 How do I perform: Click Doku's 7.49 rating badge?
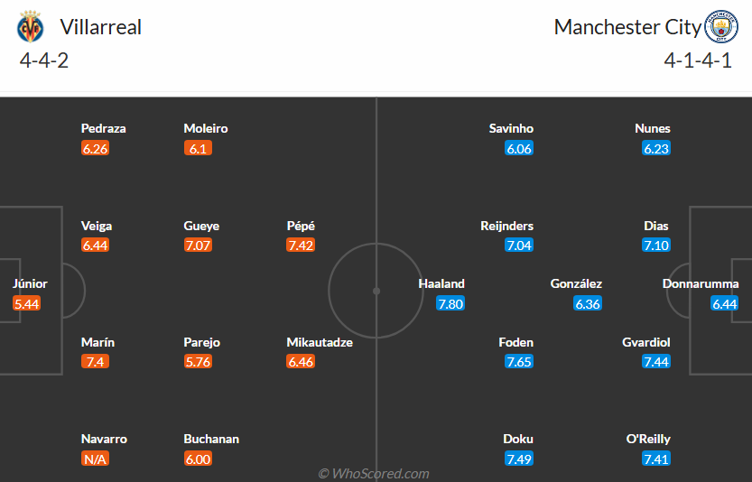519,459
